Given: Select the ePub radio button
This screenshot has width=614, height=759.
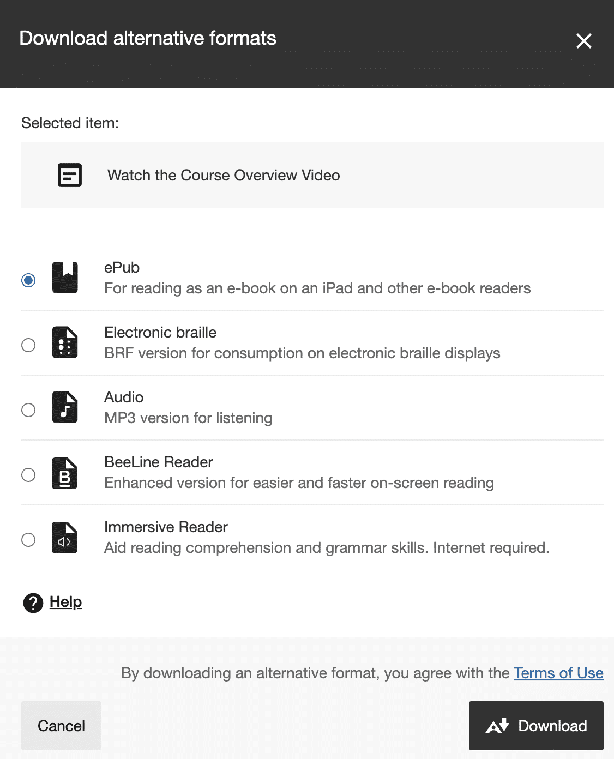Looking at the screenshot, I should (x=28, y=280).
